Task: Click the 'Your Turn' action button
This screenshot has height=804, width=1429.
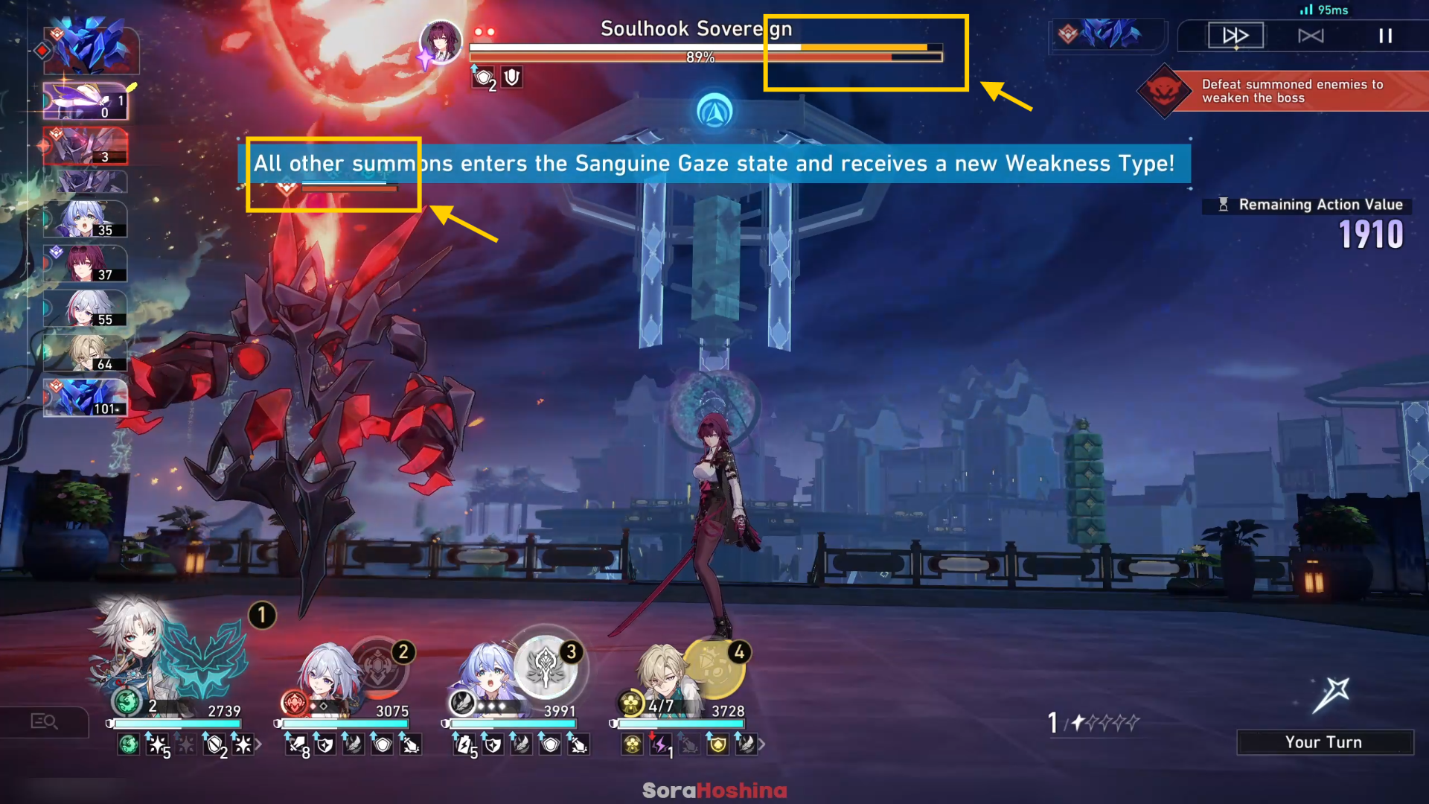Action: 1325,742
